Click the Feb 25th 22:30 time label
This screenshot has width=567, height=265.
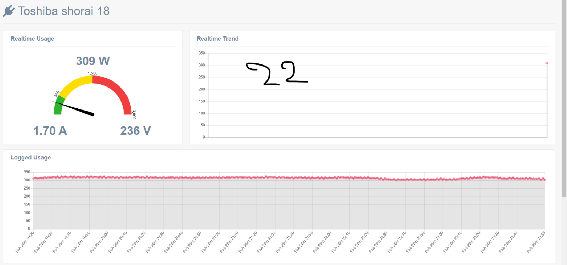coord(378,242)
